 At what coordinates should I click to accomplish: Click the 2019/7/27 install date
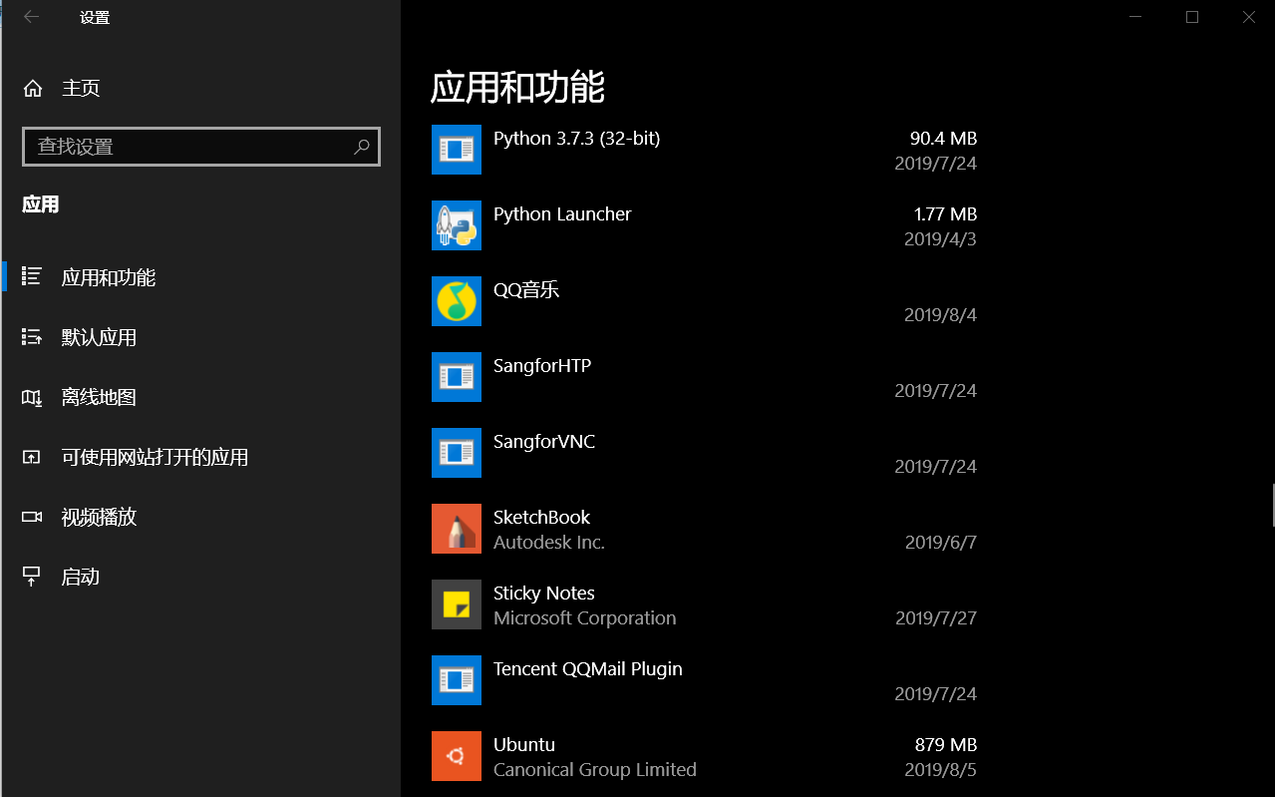936,618
